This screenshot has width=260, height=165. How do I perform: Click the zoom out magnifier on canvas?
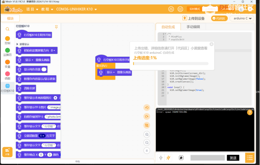[147, 142]
